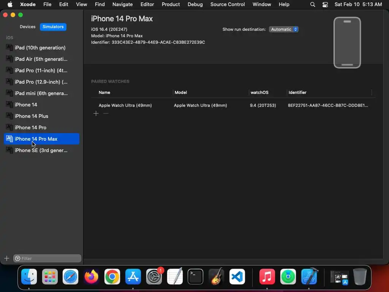Open the Debug menu
The height and width of the screenshot is (292, 389).
[195, 5]
